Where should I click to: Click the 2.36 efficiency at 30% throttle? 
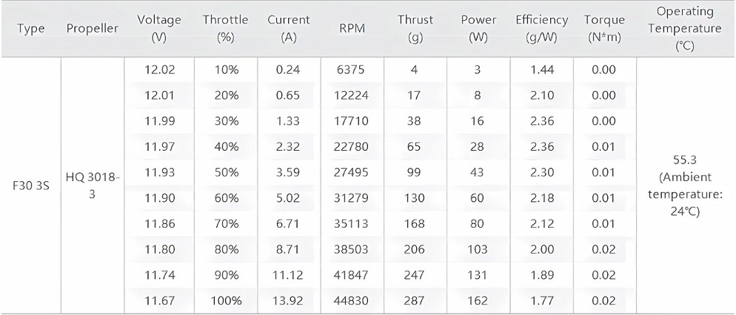coord(542,121)
